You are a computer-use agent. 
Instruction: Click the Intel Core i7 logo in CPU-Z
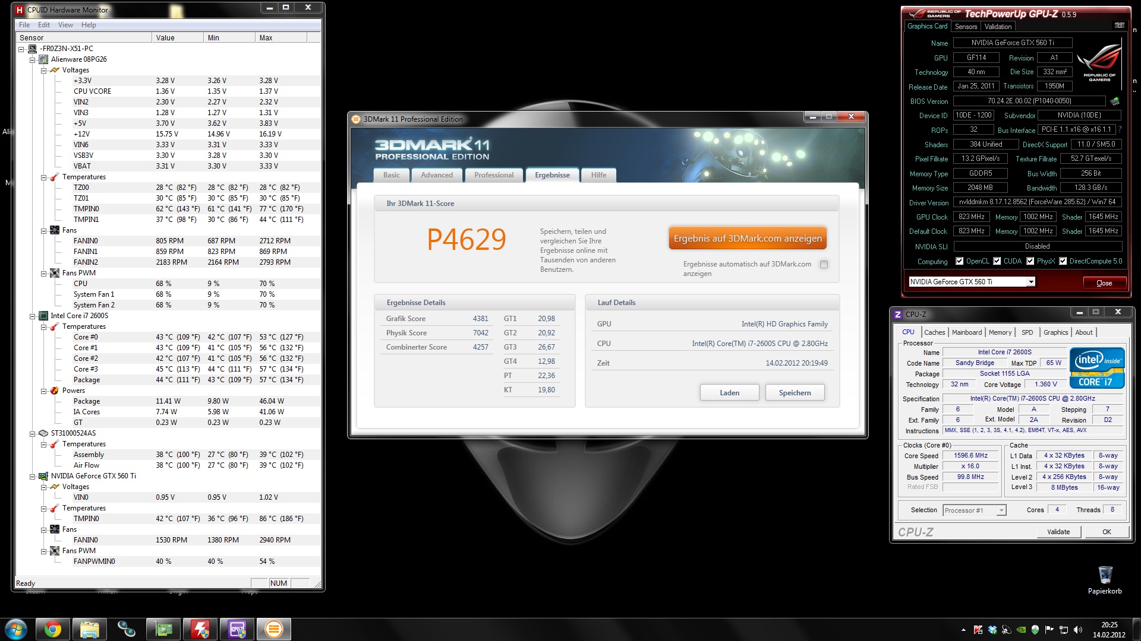(1097, 368)
